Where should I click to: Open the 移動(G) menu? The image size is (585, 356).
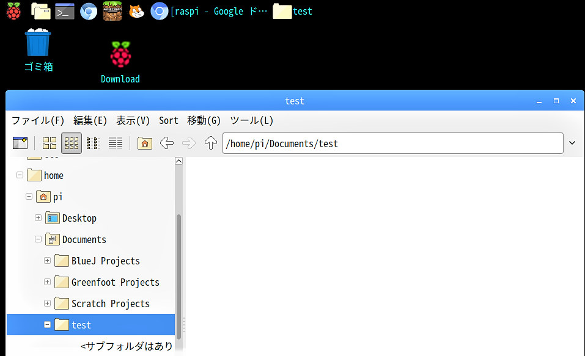click(204, 120)
